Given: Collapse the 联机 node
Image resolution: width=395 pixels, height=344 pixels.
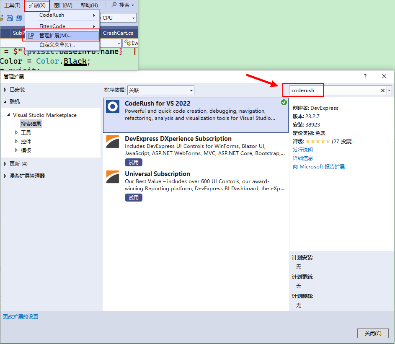Looking at the screenshot, I should click(x=5, y=101).
